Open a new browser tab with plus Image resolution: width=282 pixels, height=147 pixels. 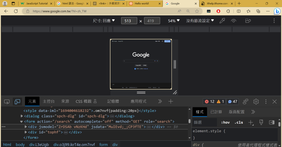click(239, 3)
